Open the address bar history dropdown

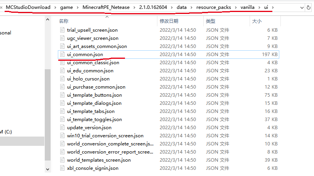[x=302, y=8]
